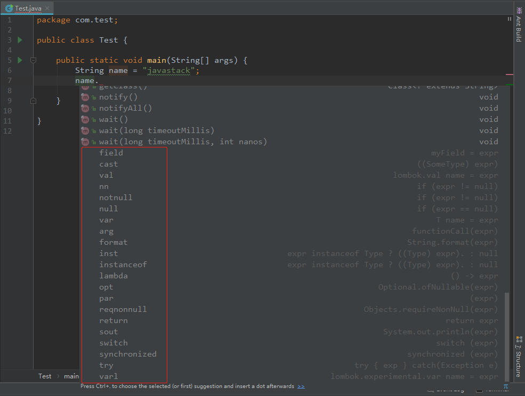525x396 pixels.
Task: Select the notnull postfix template
Action: (116, 197)
